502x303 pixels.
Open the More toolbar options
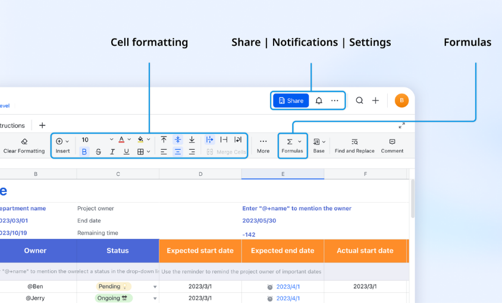263,146
